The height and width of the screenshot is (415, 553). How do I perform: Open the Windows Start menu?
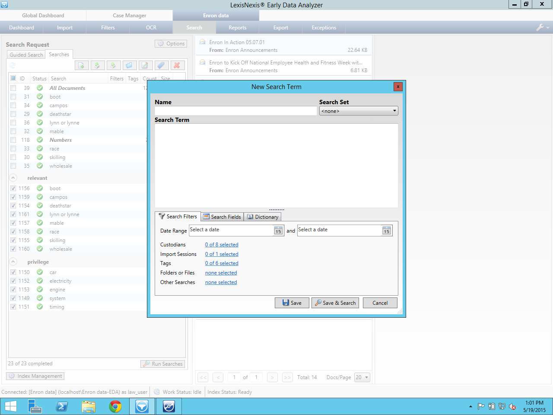11,406
